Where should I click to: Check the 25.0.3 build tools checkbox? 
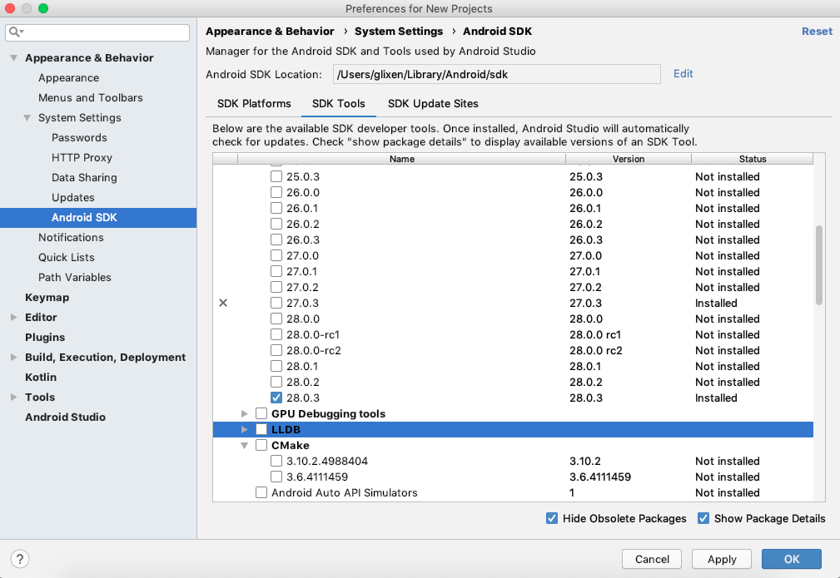click(x=276, y=176)
